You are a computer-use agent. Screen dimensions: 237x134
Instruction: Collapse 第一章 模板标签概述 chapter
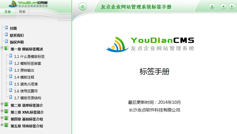click(2, 48)
